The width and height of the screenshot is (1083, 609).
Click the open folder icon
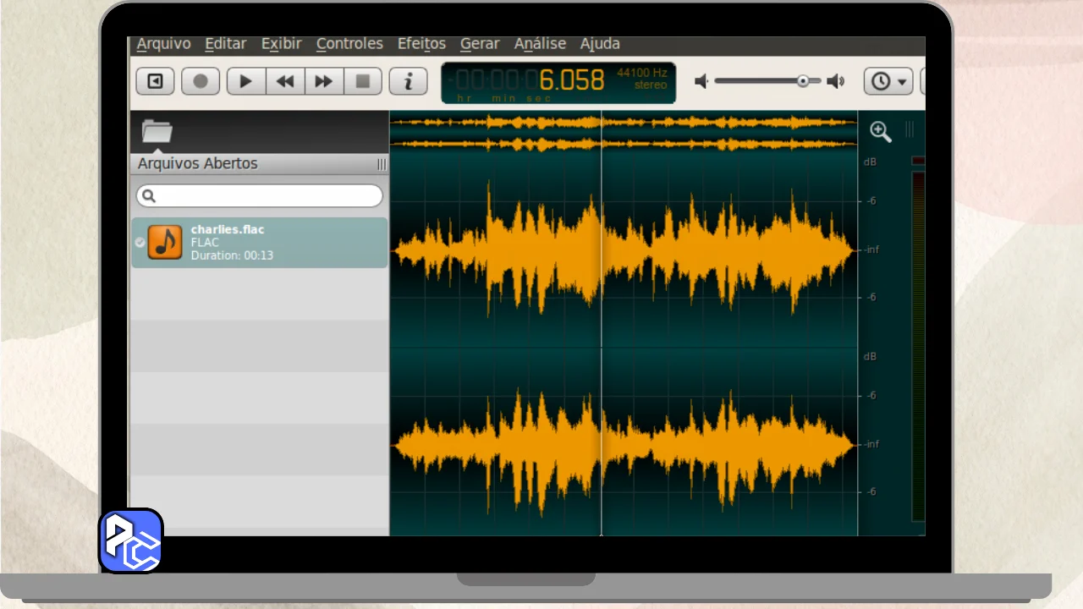157,130
